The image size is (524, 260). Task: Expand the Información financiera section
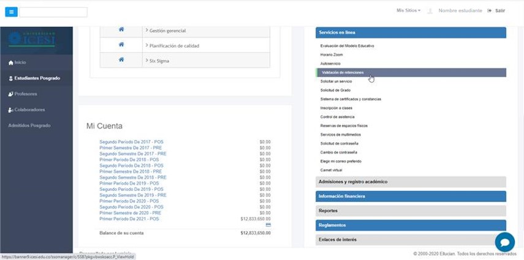[x=411, y=196]
